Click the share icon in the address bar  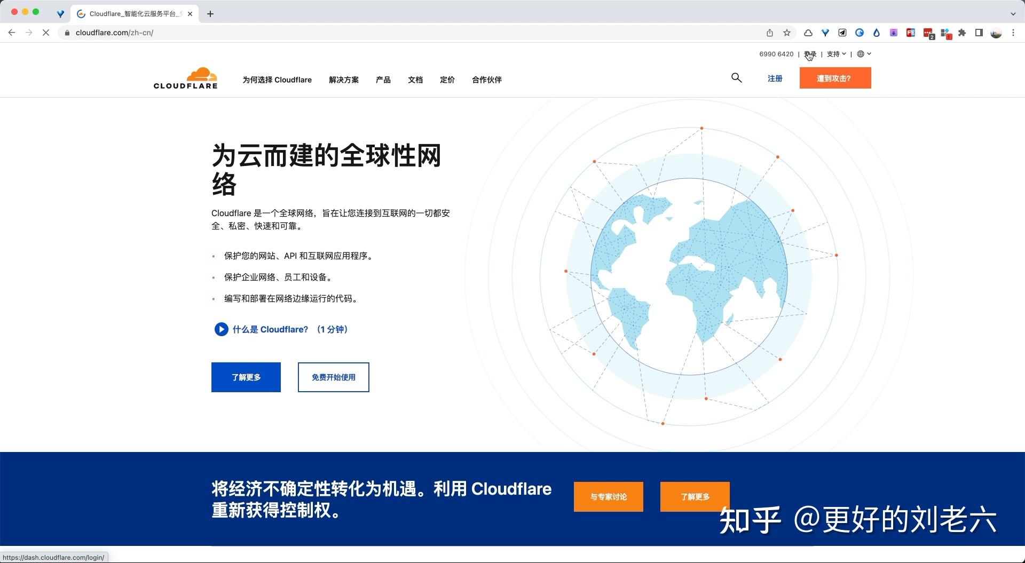pos(769,33)
